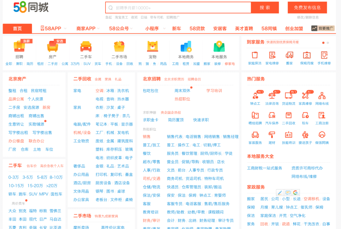Click the Google translate icon in floating toolbar
Image resolution: width=341 pixels, height=229 pixels.
tap(296, 192)
